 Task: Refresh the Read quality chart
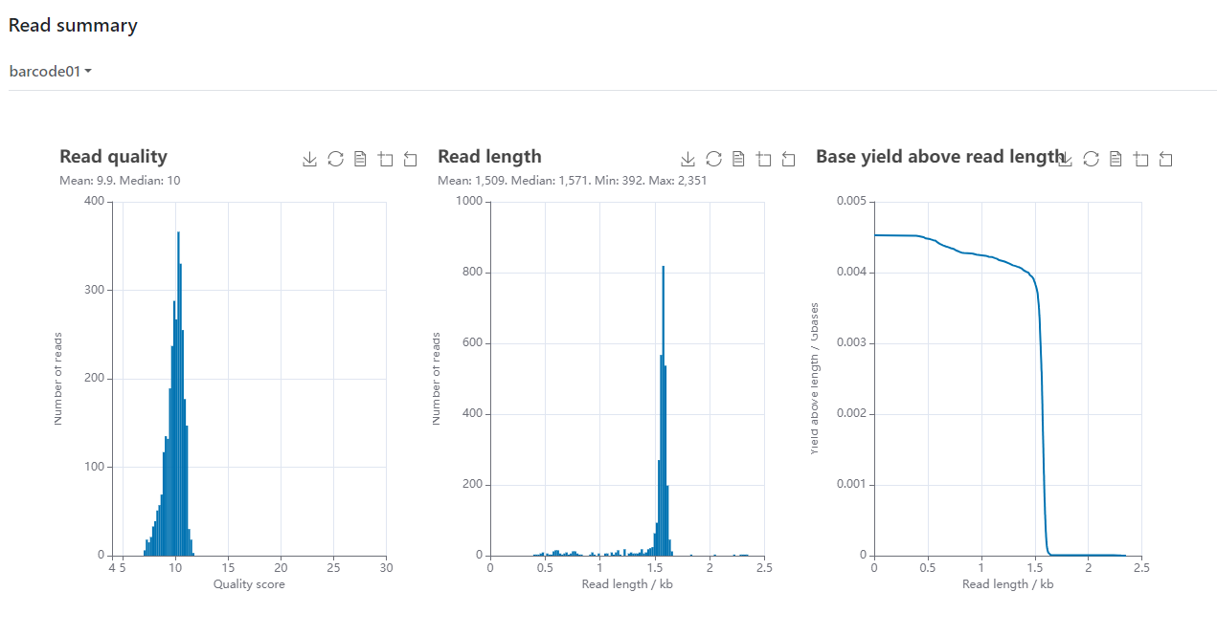[335, 159]
